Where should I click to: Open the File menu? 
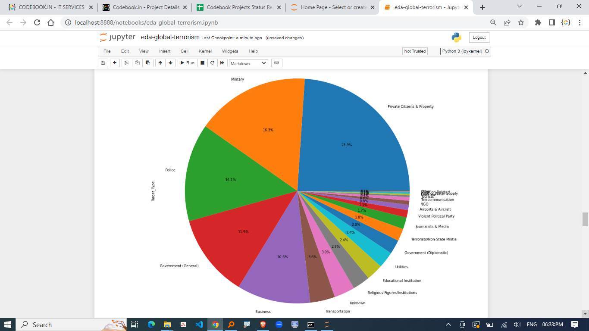click(x=107, y=51)
